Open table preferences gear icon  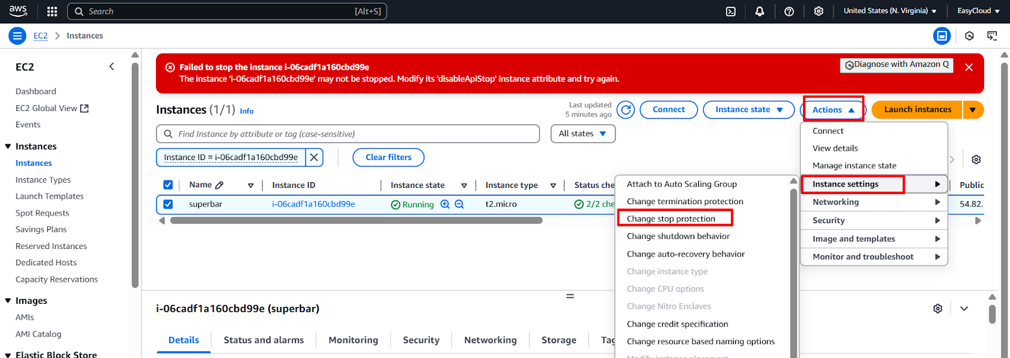point(976,159)
